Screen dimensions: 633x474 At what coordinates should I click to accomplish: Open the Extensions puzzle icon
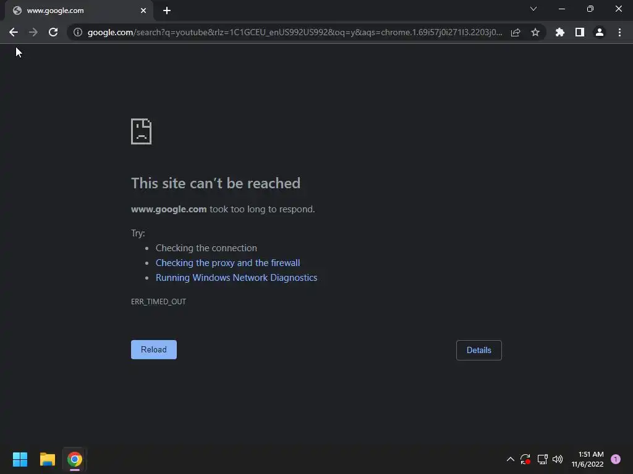(x=560, y=32)
